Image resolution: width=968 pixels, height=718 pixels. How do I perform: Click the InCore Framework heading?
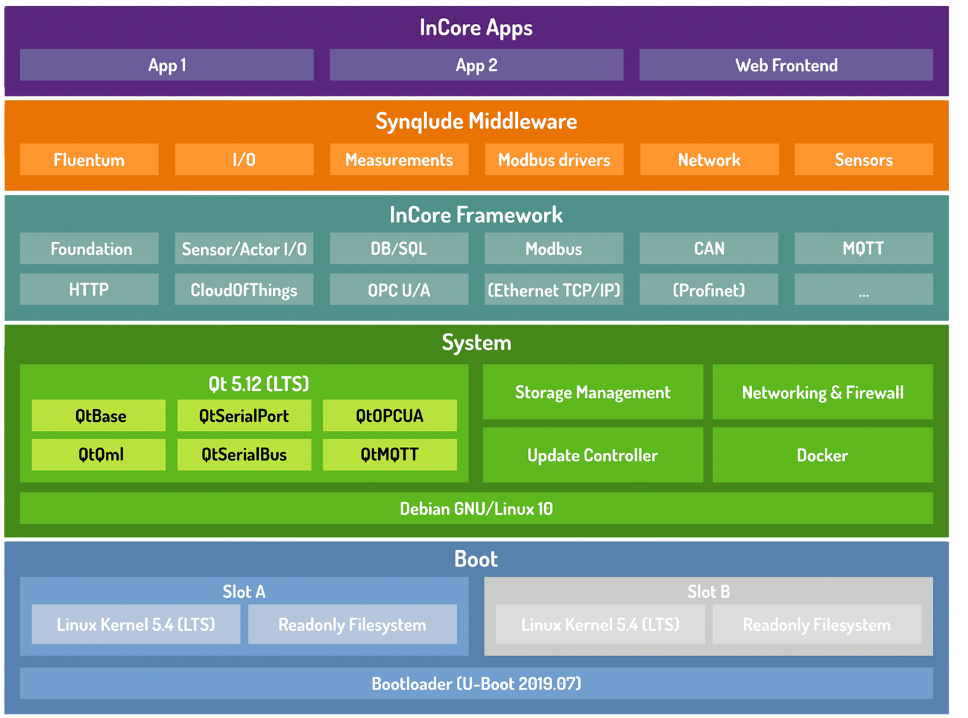coord(476,215)
